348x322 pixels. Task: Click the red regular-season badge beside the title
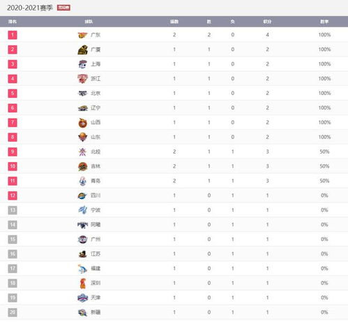(63, 8)
